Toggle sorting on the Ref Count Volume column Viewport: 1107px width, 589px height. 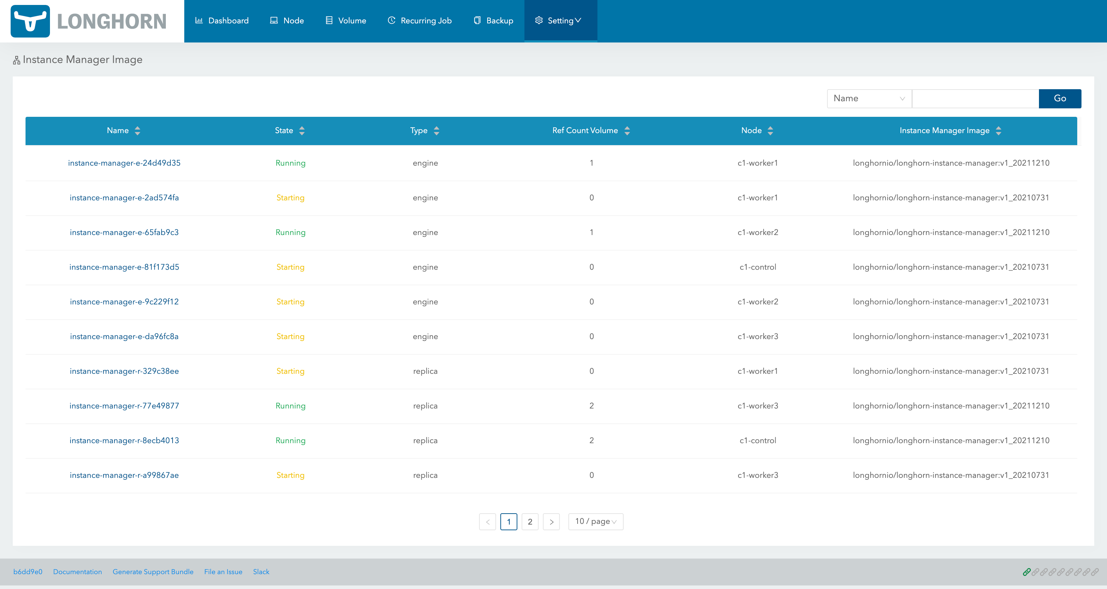tap(628, 131)
